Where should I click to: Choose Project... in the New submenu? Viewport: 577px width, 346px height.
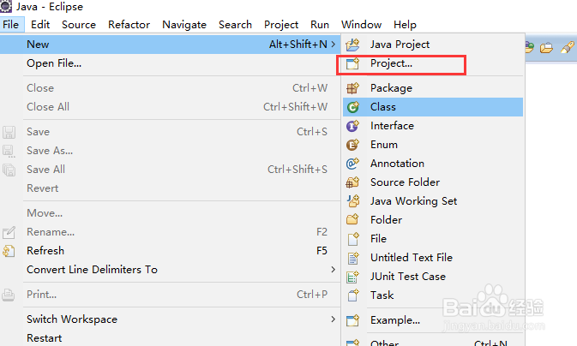[391, 63]
